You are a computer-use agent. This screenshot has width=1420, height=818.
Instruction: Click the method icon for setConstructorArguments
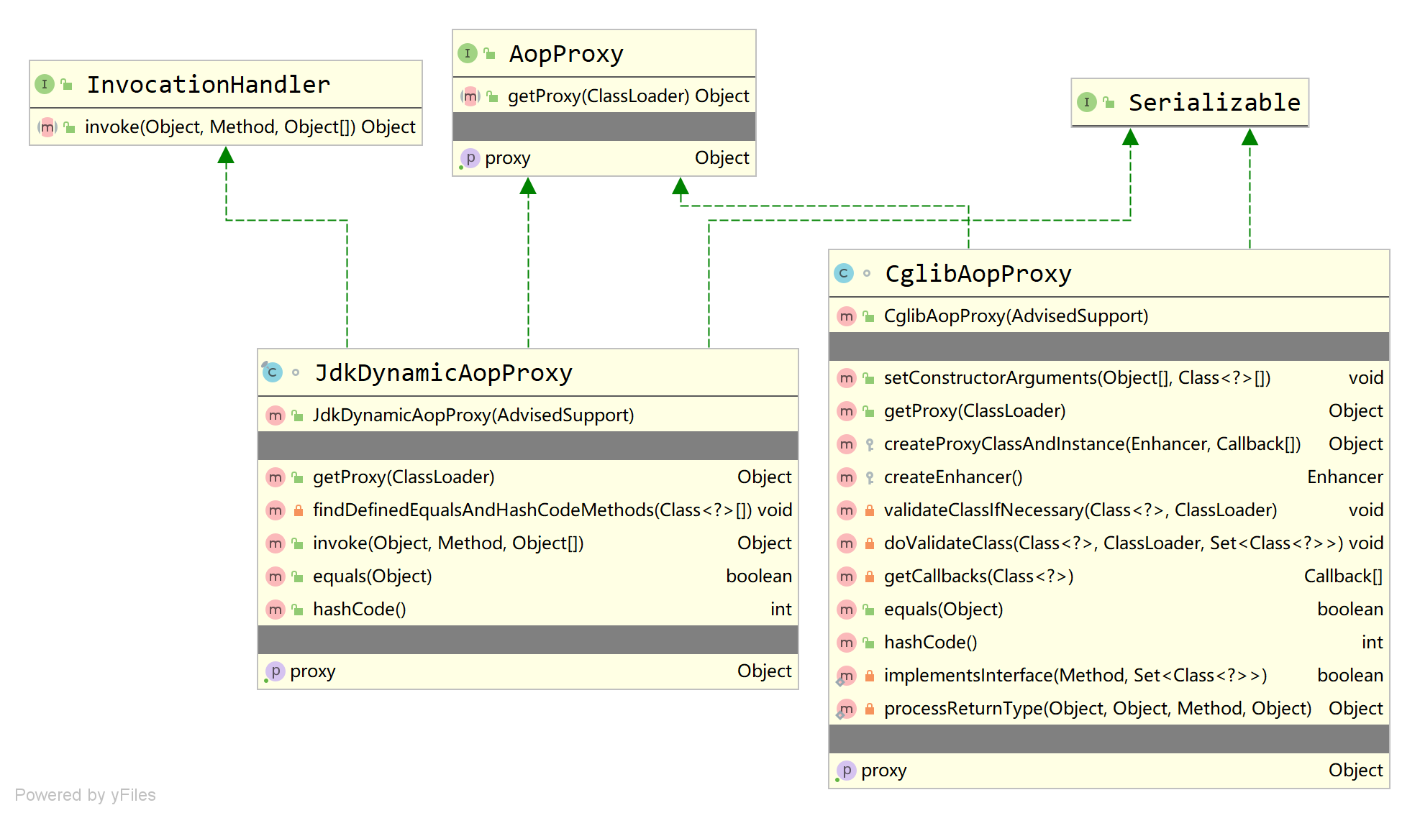(x=847, y=378)
